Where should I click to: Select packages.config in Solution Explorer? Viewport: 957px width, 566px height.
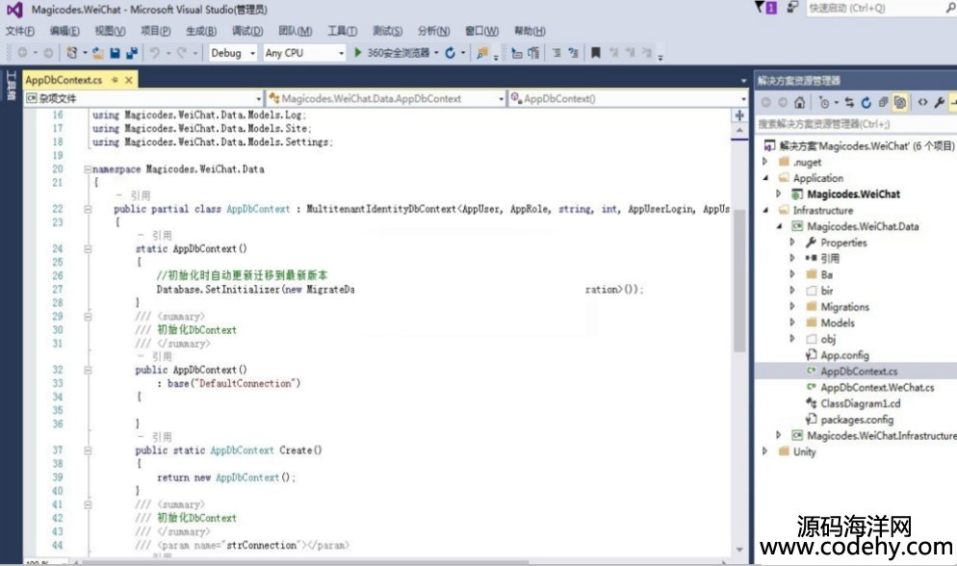pos(857,420)
